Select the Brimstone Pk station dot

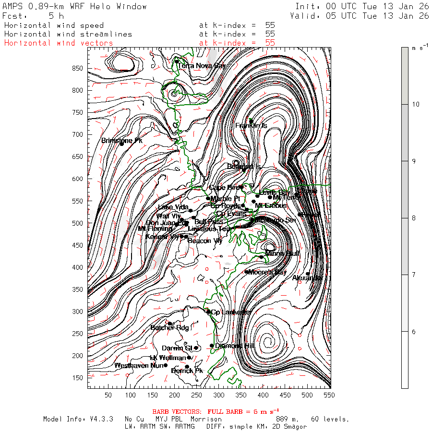[x=122, y=144]
